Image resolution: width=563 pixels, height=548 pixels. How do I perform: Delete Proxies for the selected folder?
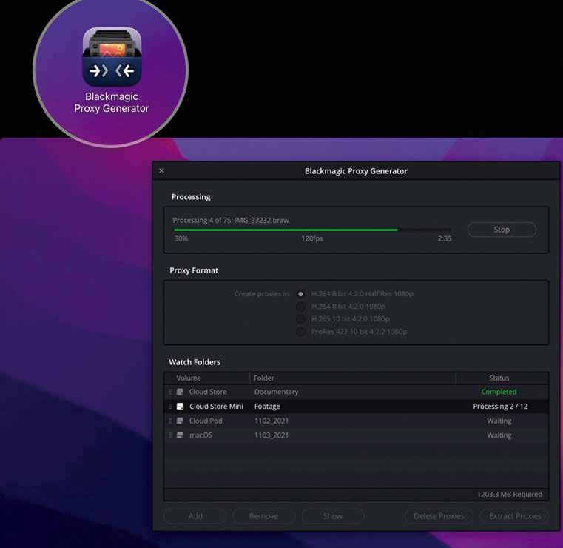click(x=439, y=516)
